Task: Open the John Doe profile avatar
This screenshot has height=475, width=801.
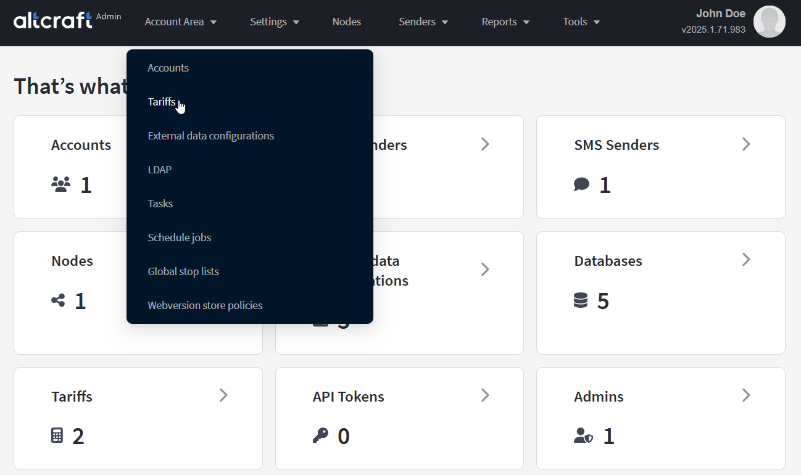Action: (x=769, y=22)
